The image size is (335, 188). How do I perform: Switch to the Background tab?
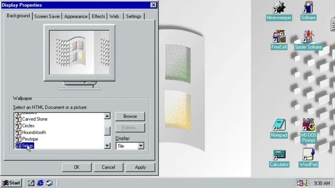(18, 16)
